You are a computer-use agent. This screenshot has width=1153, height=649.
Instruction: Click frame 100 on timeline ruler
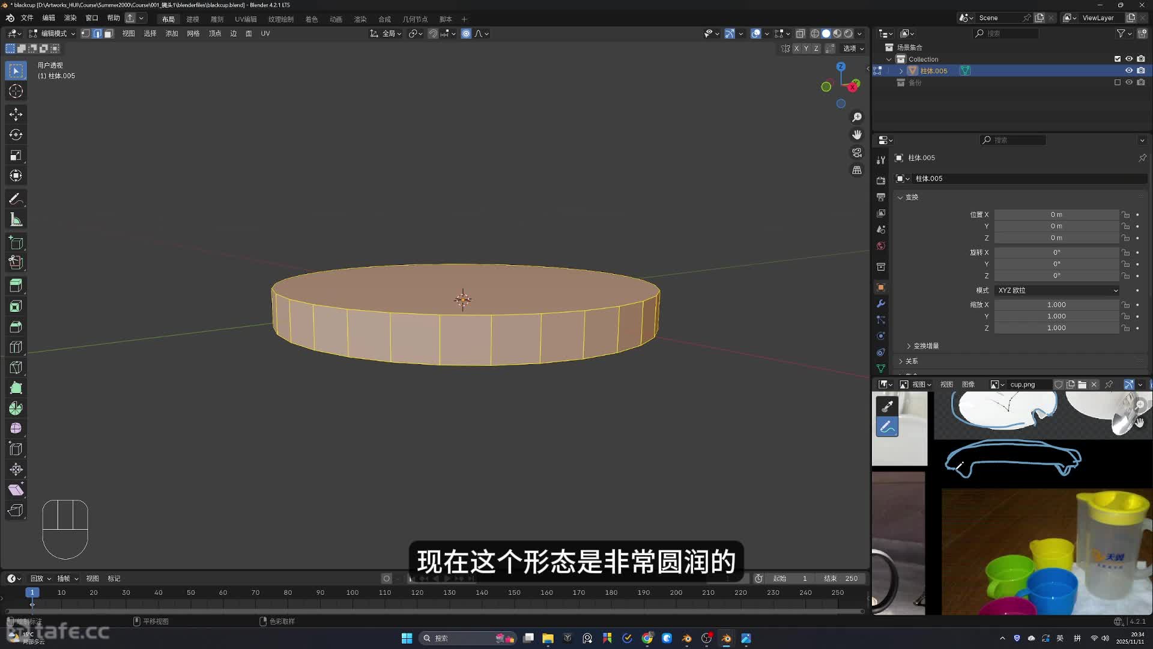point(353,593)
